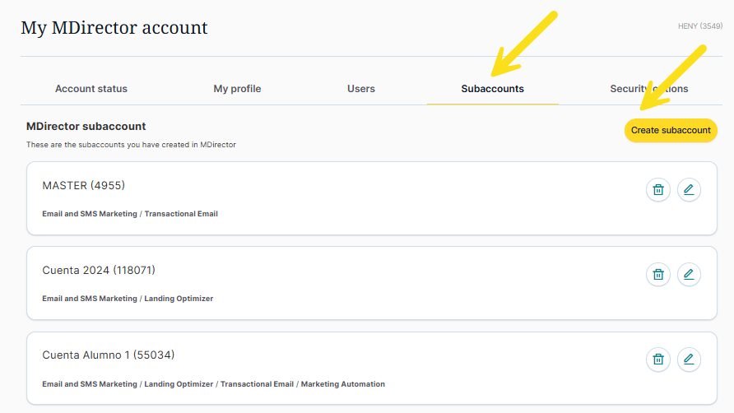The height and width of the screenshot is (413, 734).
Task: Click the MDirector subaccount section heading
Action: click(86, 127)
